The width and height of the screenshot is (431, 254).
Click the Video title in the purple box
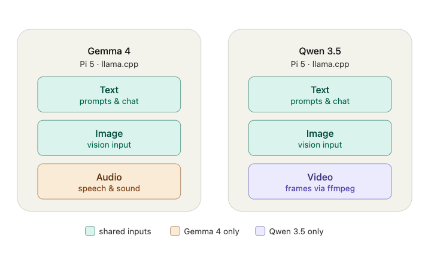coord(320,177)
